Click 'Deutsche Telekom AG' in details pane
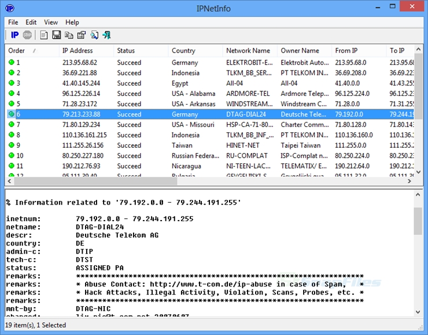 (117, 235)
